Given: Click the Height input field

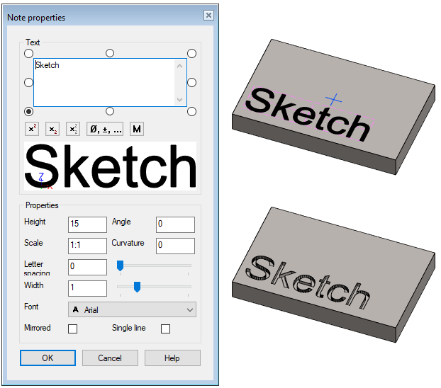Looking at the screenshot, I should [87, 224].
